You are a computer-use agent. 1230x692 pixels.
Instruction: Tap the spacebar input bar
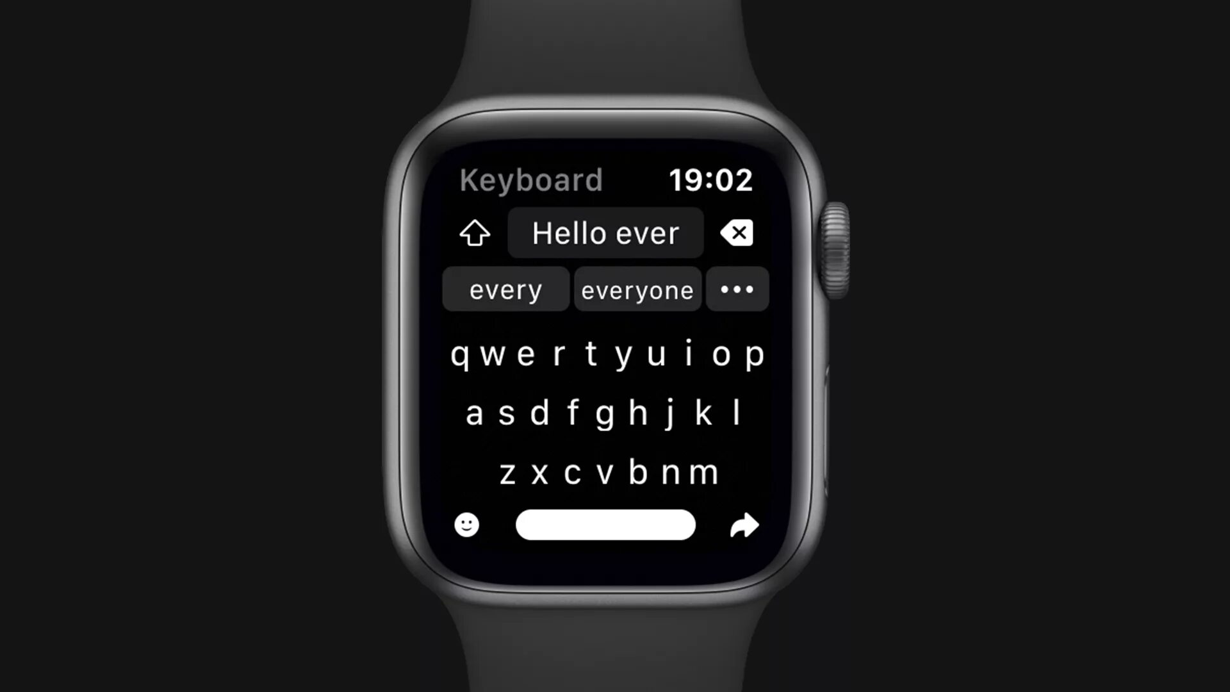605,525
